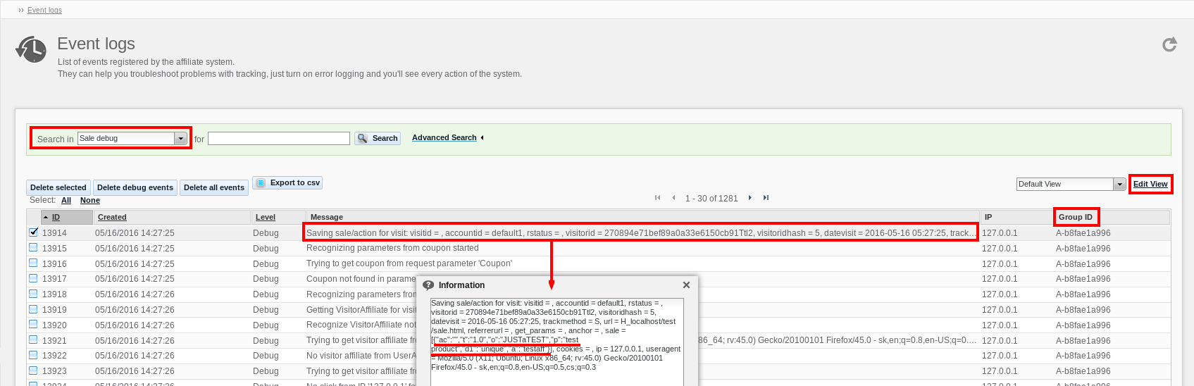This screenshot has height=386, width=1194.
Task: Sort by the Level column header
Action: (266, 217)
